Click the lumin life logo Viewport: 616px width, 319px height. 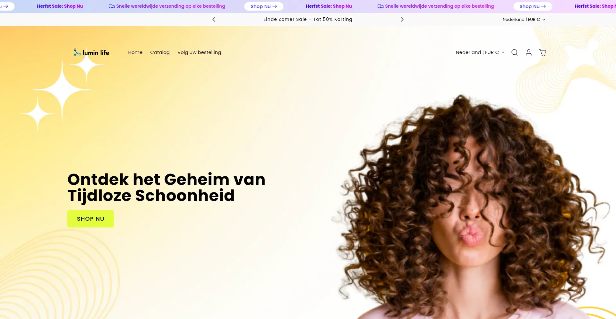point(91,52)
